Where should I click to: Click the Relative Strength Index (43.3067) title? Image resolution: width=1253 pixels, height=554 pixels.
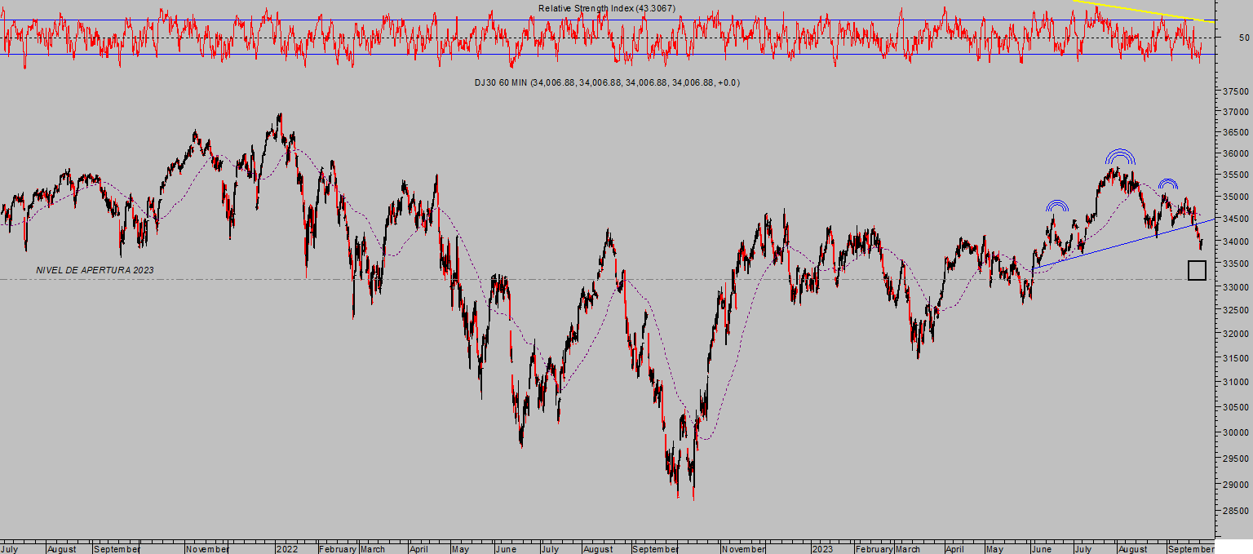click(607, 8)
